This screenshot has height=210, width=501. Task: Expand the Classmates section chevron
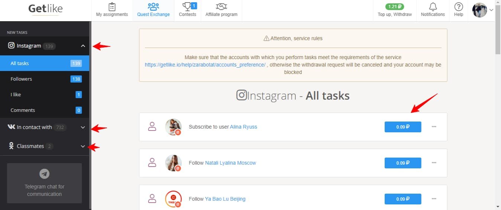(83, 146)
